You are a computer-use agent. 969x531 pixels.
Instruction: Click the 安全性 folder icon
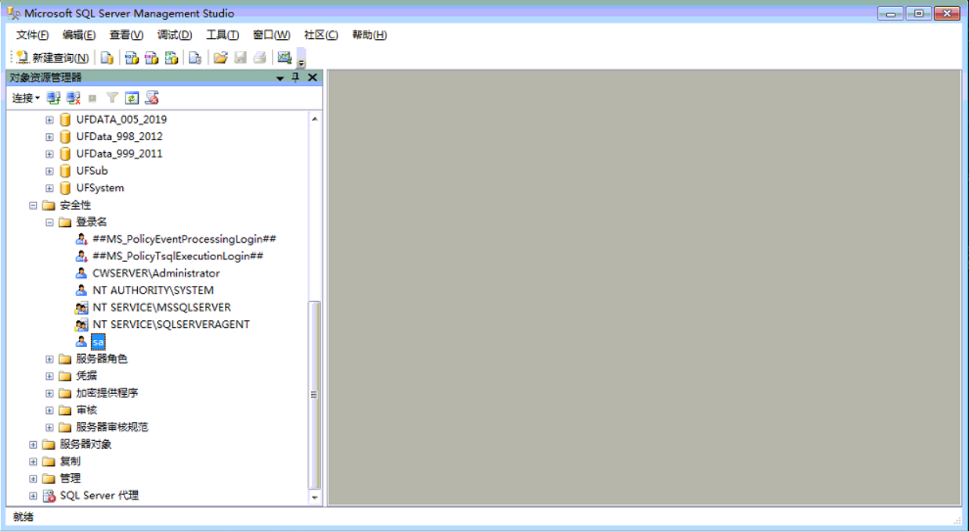49,205
